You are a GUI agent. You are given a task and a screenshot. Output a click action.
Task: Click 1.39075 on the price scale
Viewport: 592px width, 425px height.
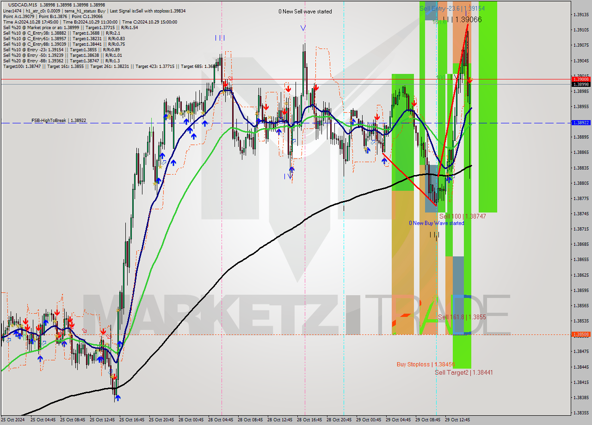click(x=580, y=45)
